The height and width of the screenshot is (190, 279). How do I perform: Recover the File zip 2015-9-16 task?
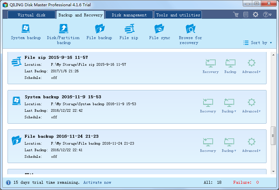(x=210, y=66)
